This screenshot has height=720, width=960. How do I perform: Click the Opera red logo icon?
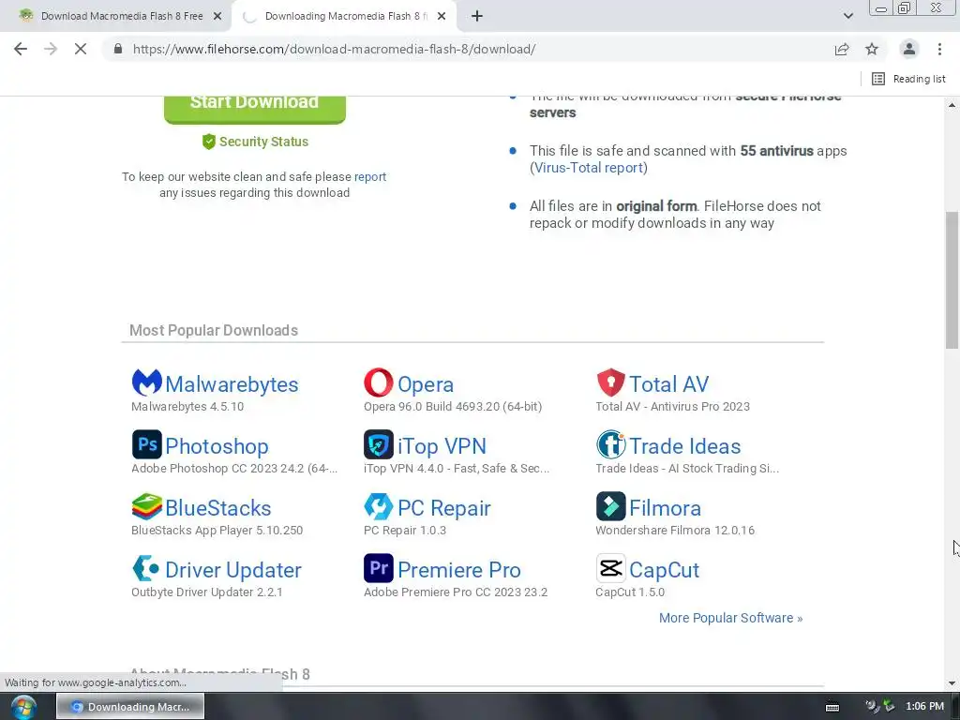(379, 382)
